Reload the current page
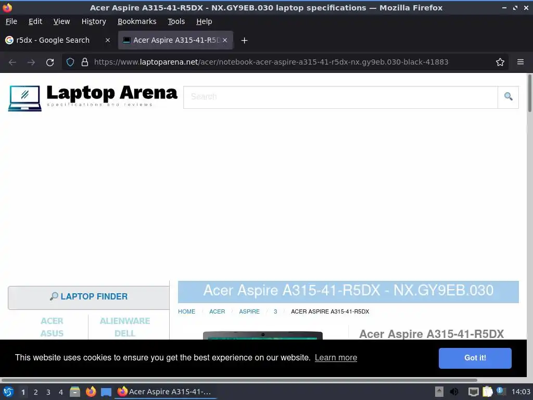533x400 pixels. (50, 63)
